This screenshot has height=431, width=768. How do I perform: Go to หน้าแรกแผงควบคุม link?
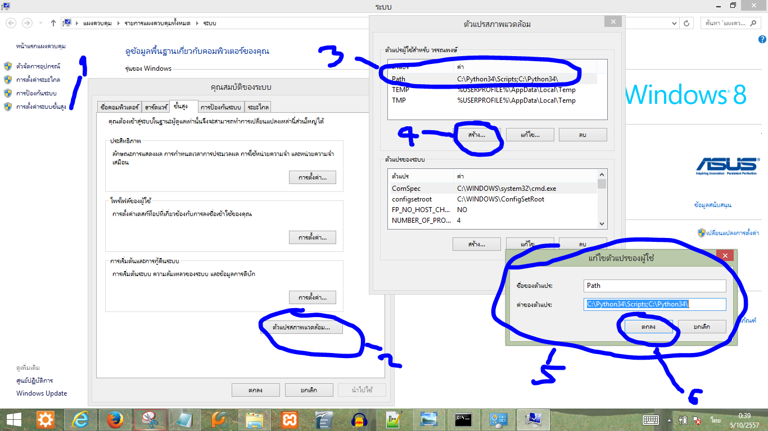tap(41, 46)
